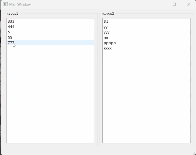Choose item ppppp in group2 list
Image resolution: width=196 pixels, height=155 pixels.
146,43
